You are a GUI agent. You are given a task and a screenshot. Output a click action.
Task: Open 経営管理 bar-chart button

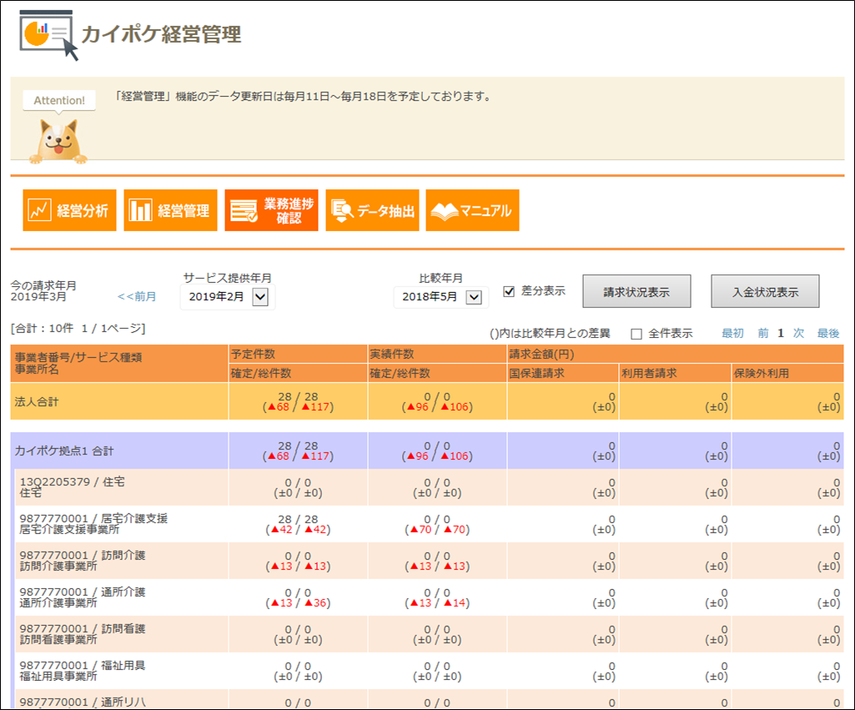[170, 210]
